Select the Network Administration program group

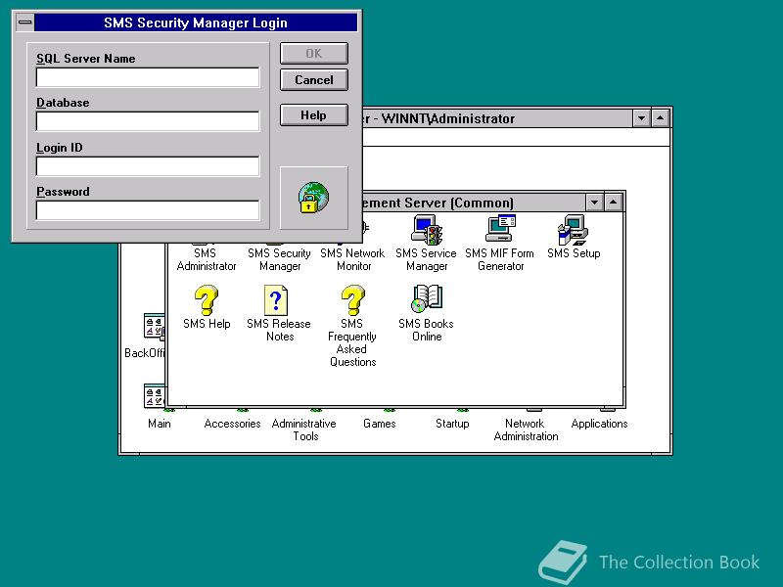[526, 429]
